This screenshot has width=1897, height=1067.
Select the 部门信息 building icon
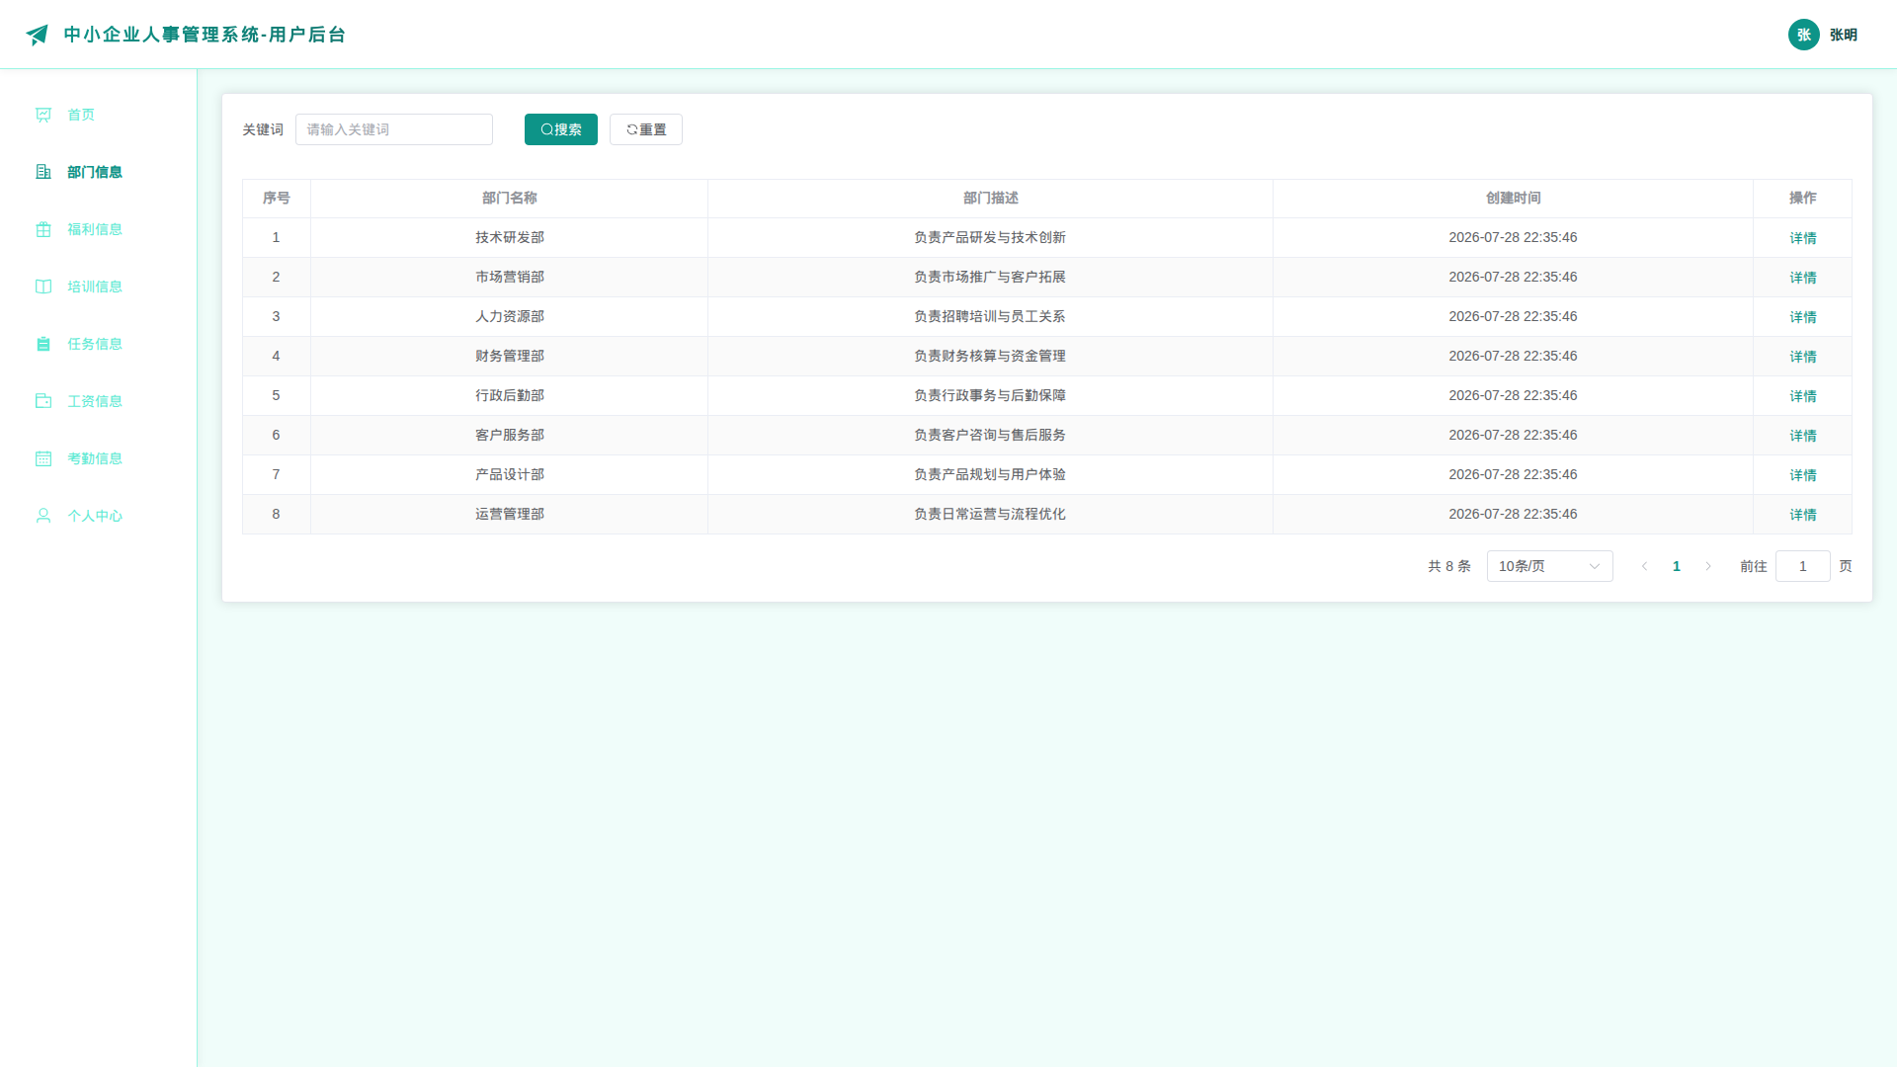pos(43,172)
